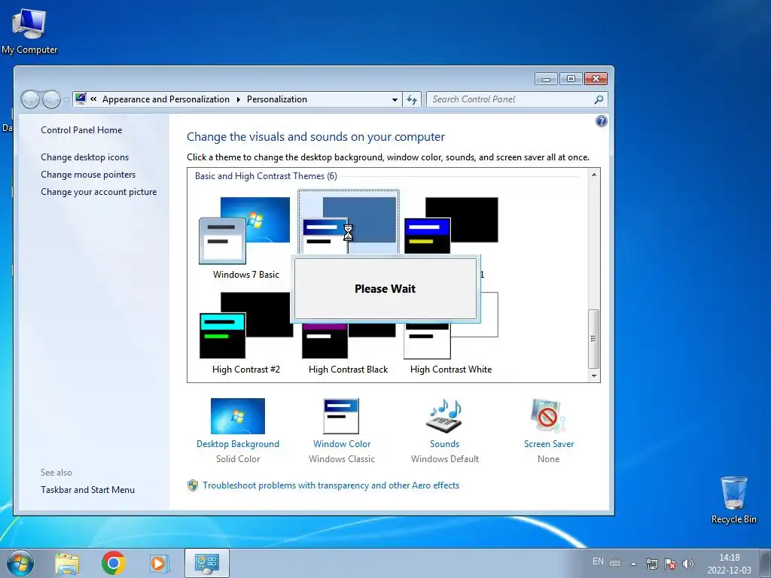The height and width of the screenshot is (578, 771).
Task: Select the High Contrast #2 theme
Action: point(245,333)
